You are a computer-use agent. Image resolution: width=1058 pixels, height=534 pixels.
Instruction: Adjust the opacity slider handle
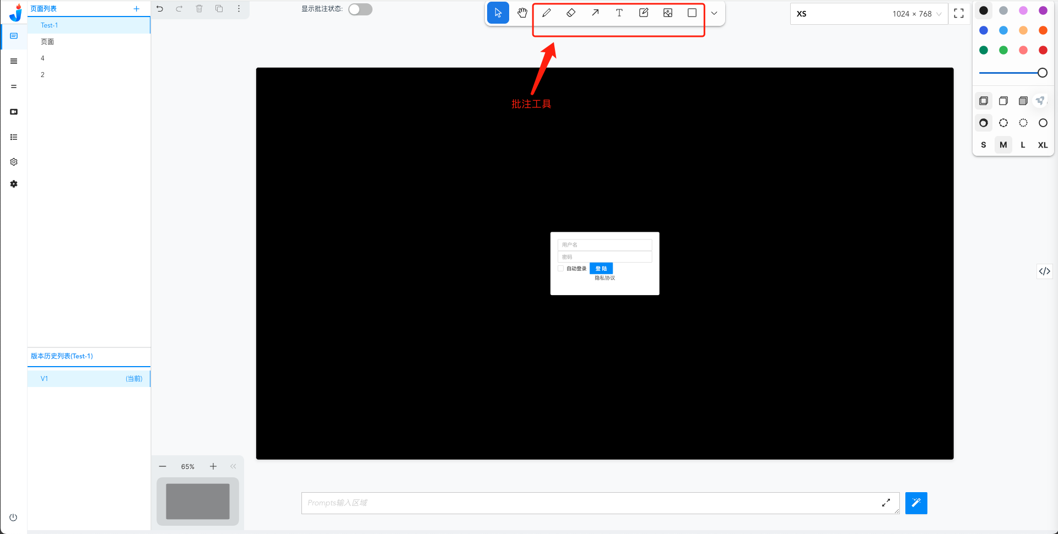(1043, 73)
